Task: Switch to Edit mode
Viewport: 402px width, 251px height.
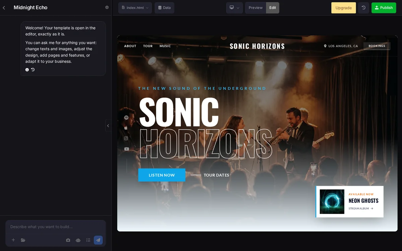Action: tap(273, 8)
